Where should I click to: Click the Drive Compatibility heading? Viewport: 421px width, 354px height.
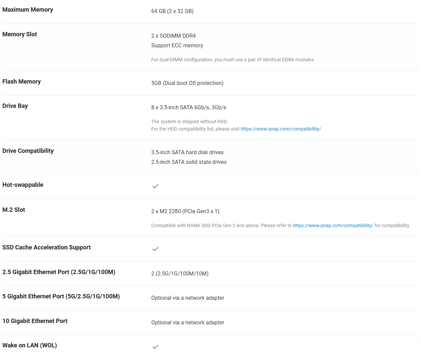pyautogui.click(x=28, y=151)
